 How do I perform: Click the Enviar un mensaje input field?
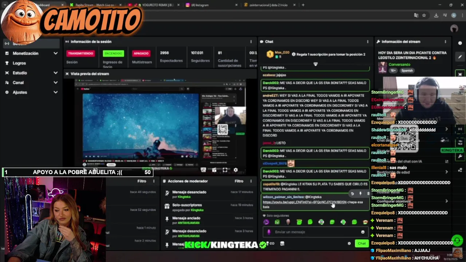pos(315,232)
